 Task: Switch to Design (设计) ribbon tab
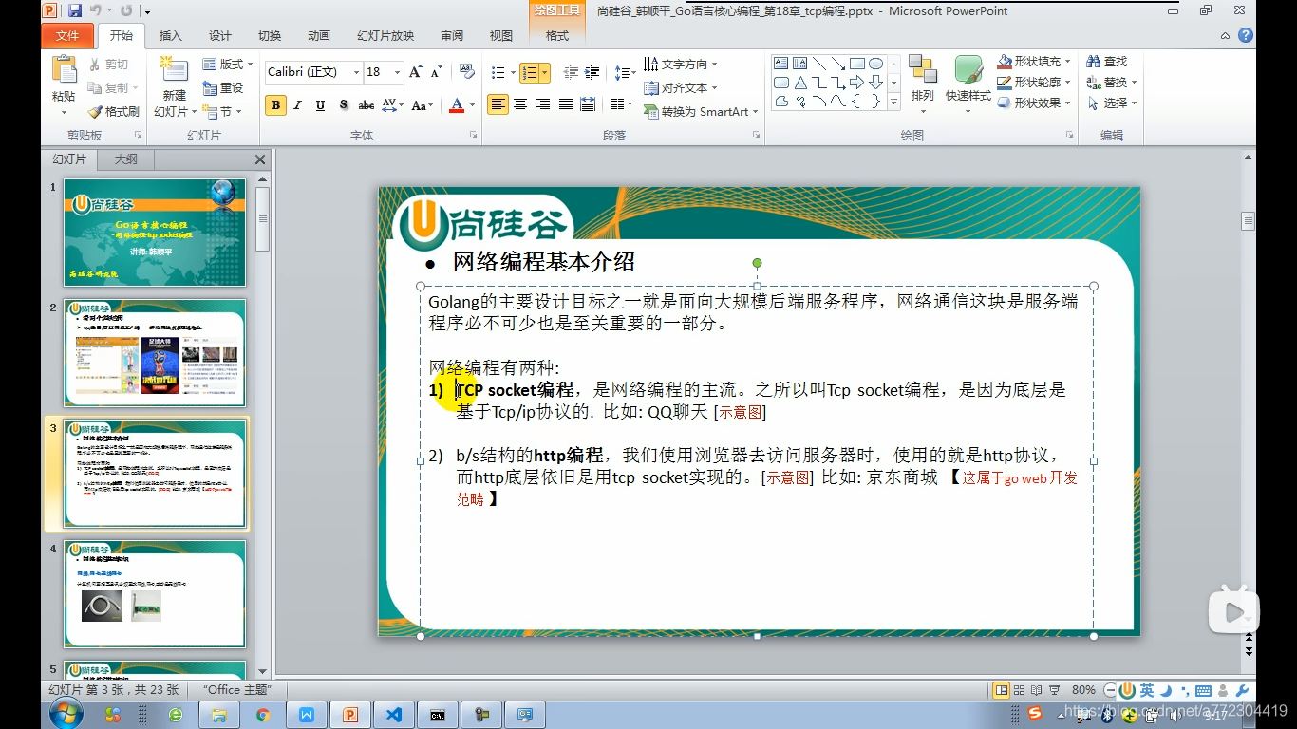tap(220, 36)
